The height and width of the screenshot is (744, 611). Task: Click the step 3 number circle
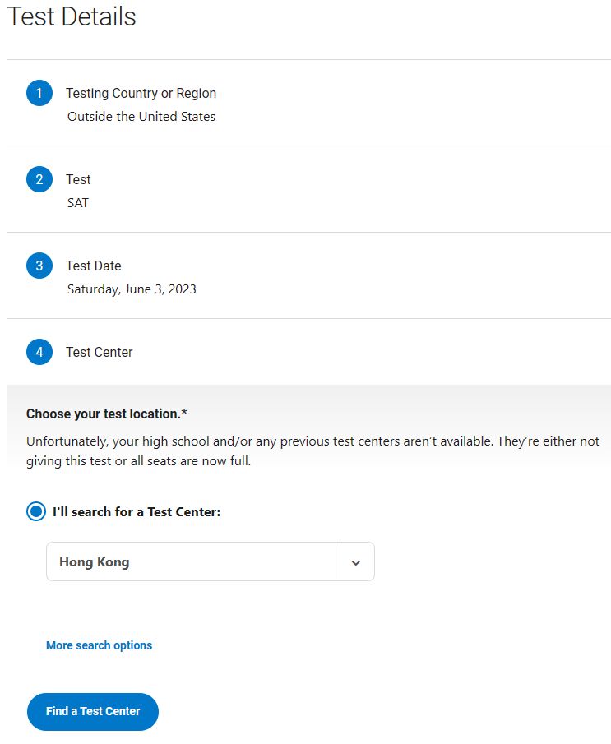[x=39, y=266]
